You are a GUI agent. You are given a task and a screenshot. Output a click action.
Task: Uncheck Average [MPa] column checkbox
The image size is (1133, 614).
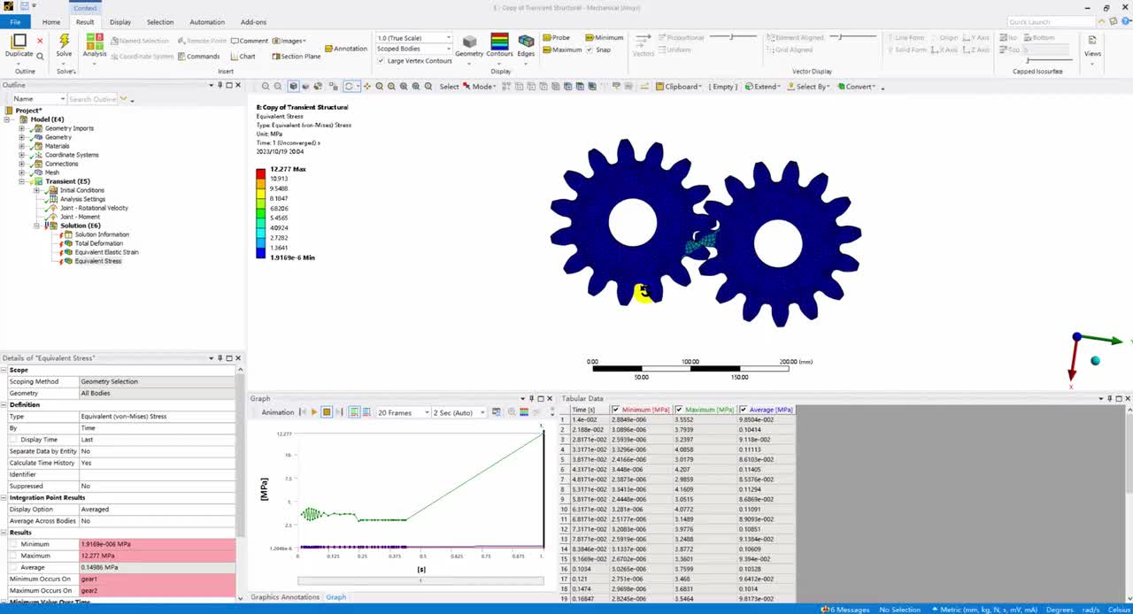click(743, 410)
